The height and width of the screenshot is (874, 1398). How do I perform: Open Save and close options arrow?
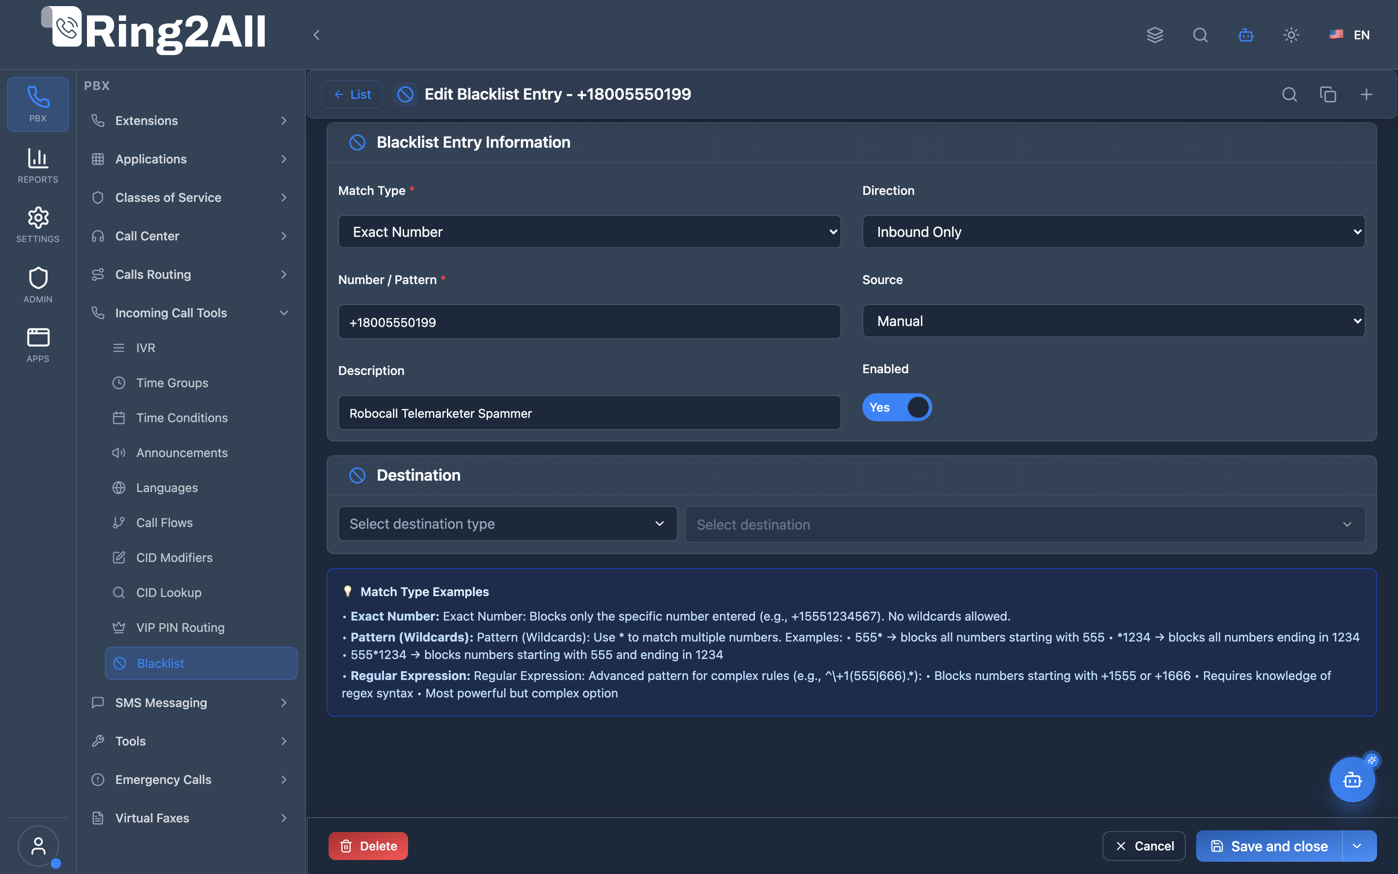(1359, 846)
